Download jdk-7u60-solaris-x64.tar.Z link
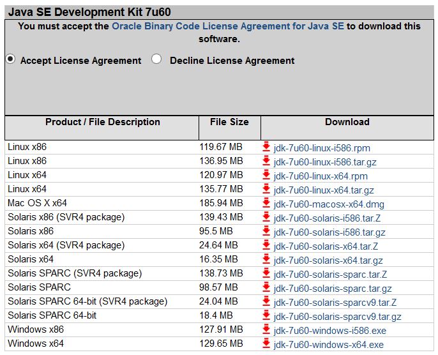 326,246
